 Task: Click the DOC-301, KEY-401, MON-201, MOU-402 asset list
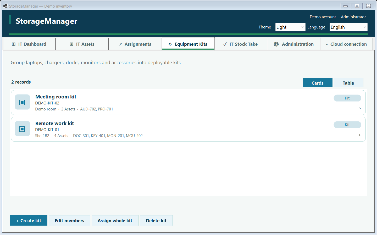click(x=108, y=136)
